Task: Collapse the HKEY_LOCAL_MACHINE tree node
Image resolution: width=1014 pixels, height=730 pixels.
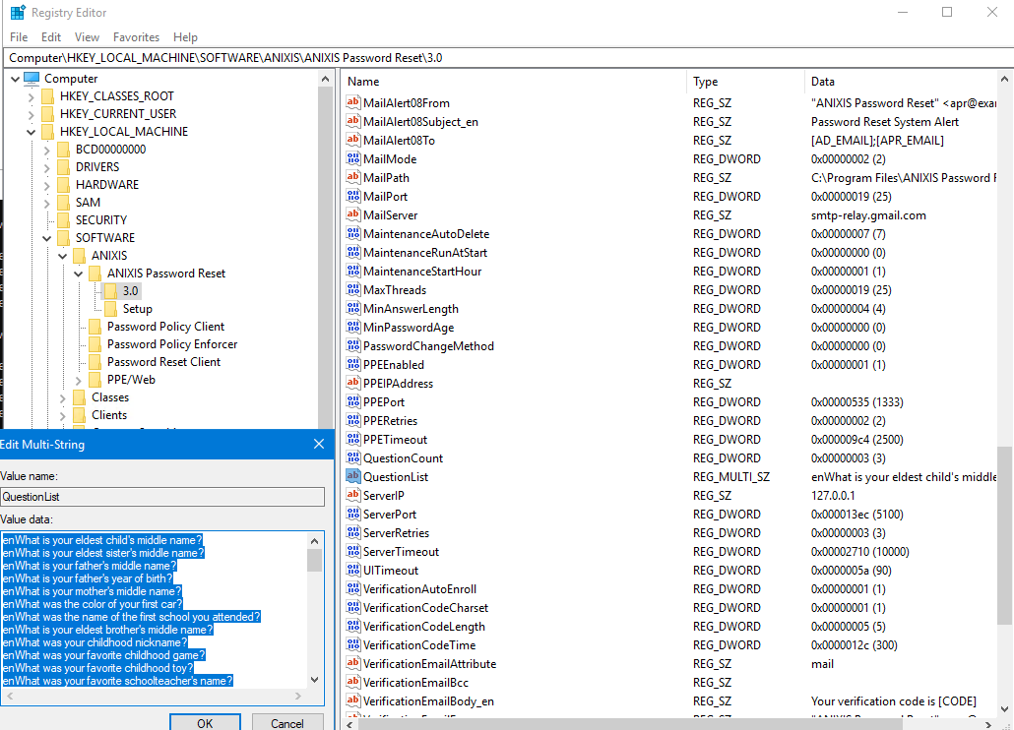Action: (x=31, y=132)
